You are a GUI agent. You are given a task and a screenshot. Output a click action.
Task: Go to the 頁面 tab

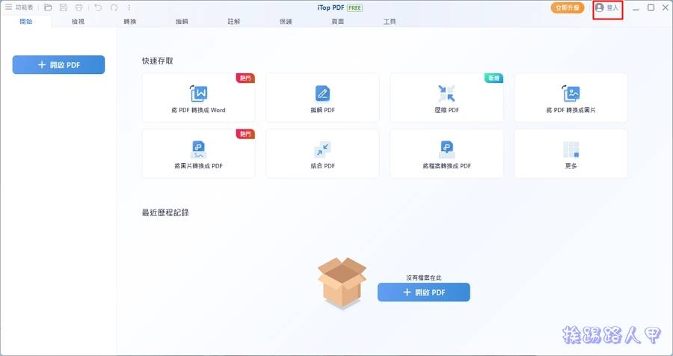(x=338, y=22)
